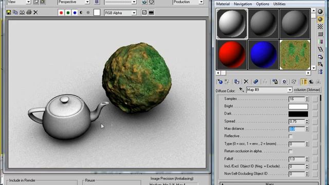Click the Falloff value spinner

pyautogui.click(x=307, y=159)
